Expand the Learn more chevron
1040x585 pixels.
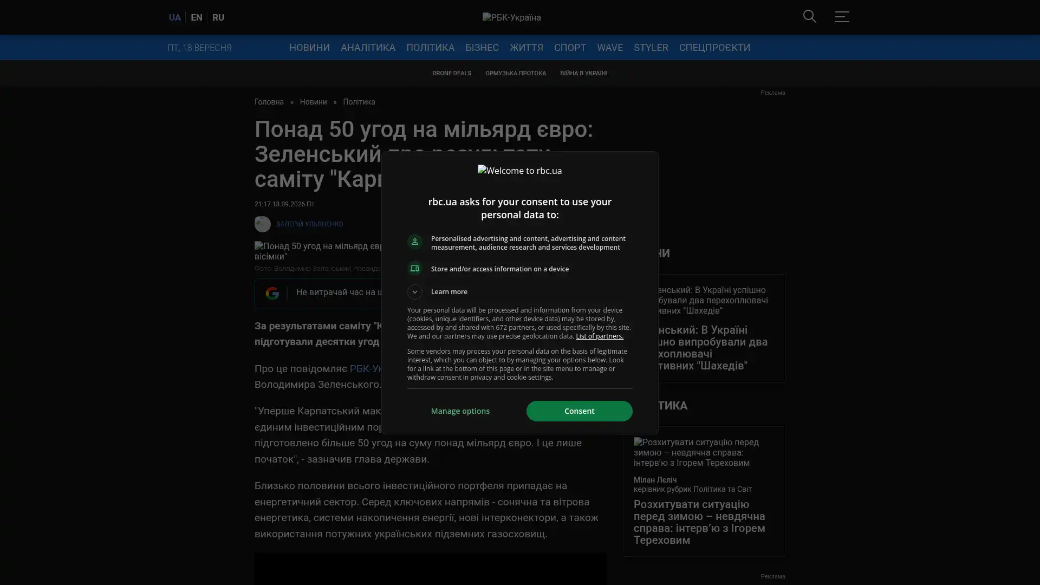click(415, 292)
